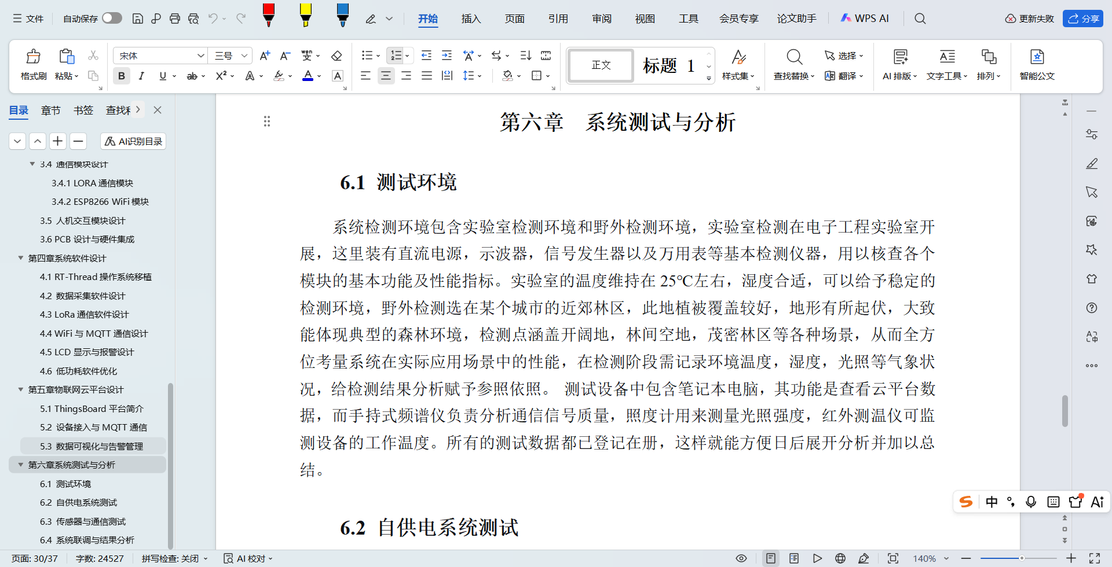Toggle Bold formatting
The image size is (1112, 567).
(122, 76)
